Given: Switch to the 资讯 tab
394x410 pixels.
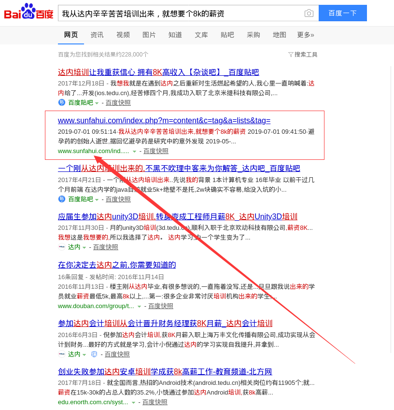Looking at the screenshot, I should coord(97,35).
